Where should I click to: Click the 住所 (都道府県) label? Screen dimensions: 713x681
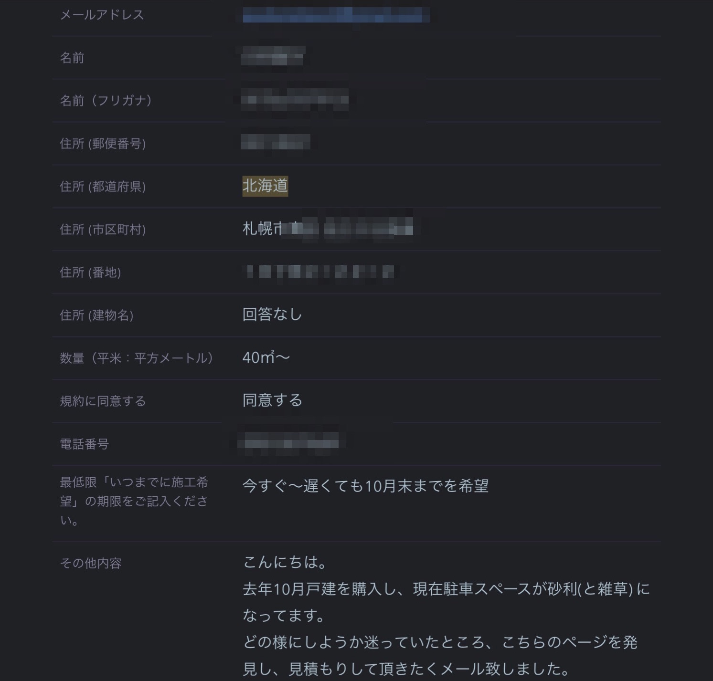[x=103, y=187]
